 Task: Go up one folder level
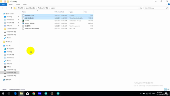(x=11, y=8)
